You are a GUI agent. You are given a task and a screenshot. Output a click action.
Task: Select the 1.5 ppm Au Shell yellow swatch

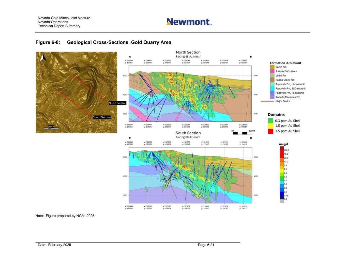[x=270, y=126]
